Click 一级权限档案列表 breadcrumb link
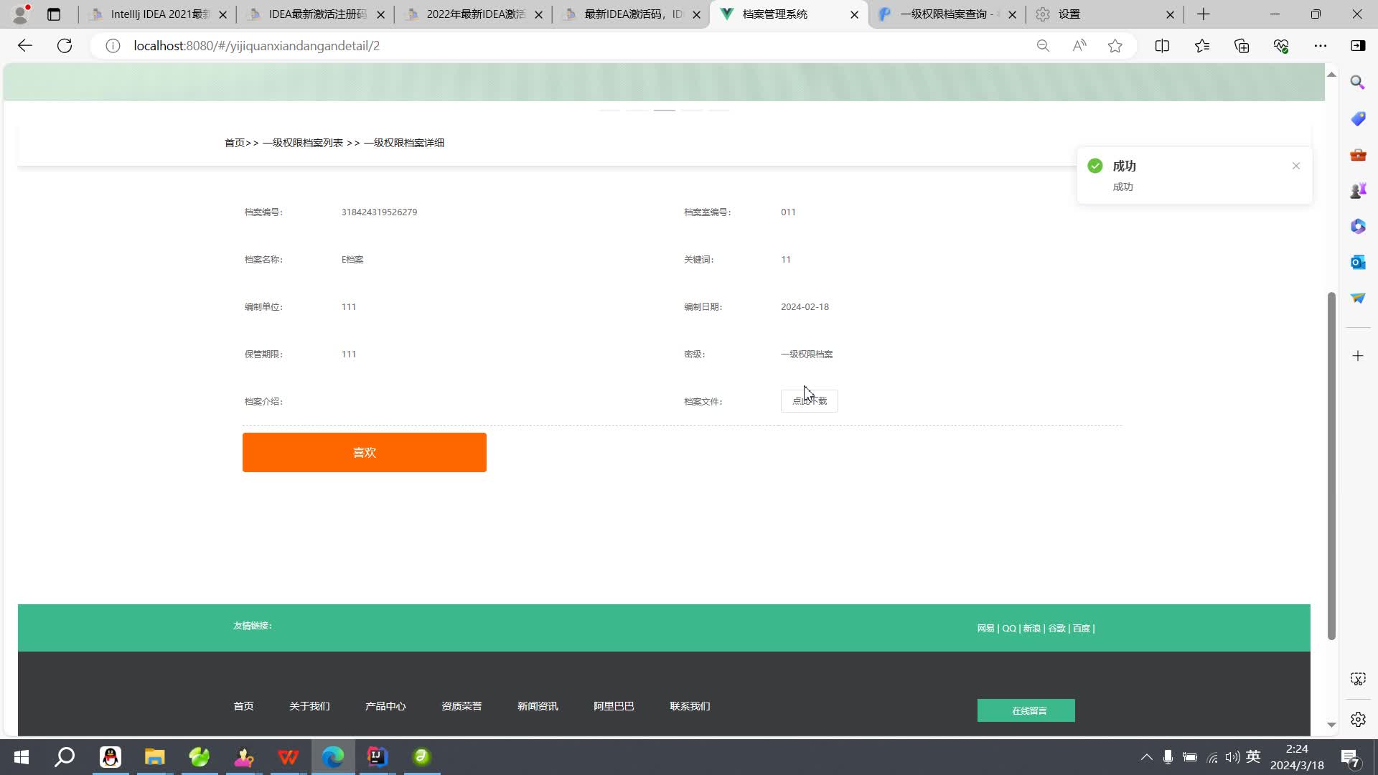The image size is (1378, 775). tap(302, 143)
